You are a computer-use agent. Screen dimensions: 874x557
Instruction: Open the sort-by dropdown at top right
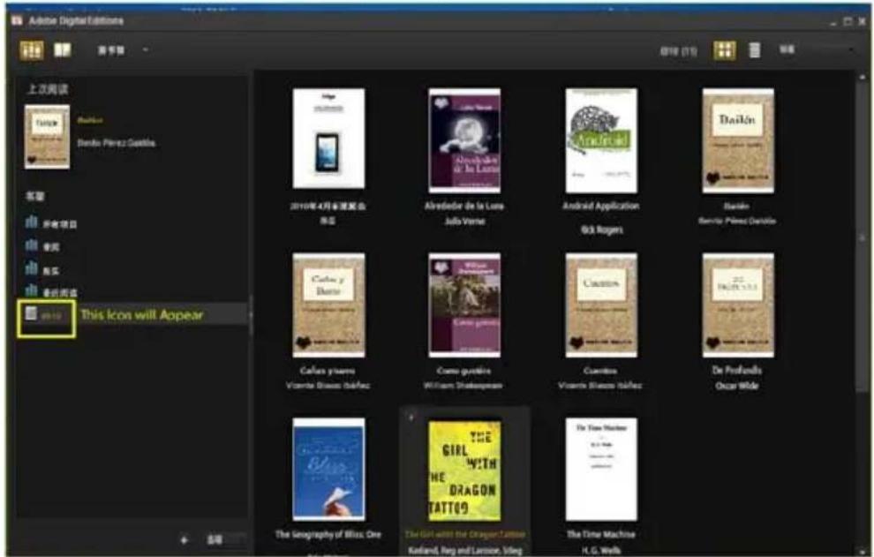(x=817, y=49)
